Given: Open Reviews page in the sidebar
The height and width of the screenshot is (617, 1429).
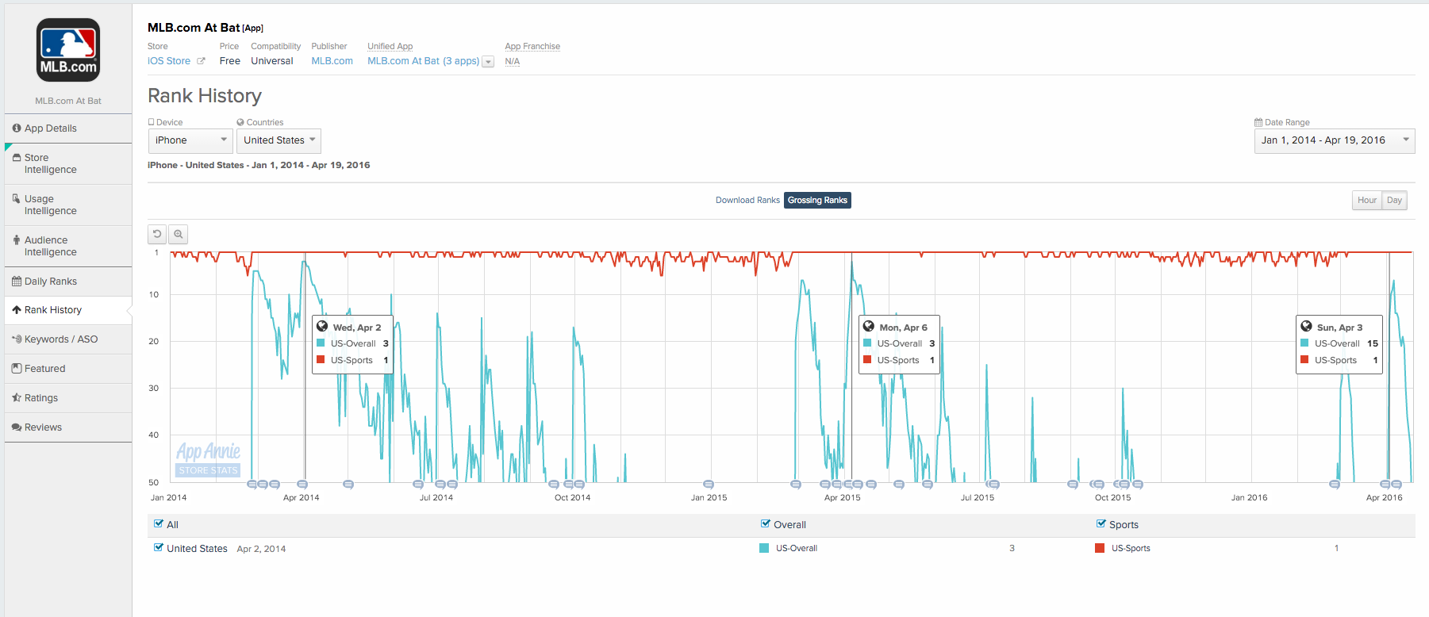Looking at the screenshot, I should 68,427.
